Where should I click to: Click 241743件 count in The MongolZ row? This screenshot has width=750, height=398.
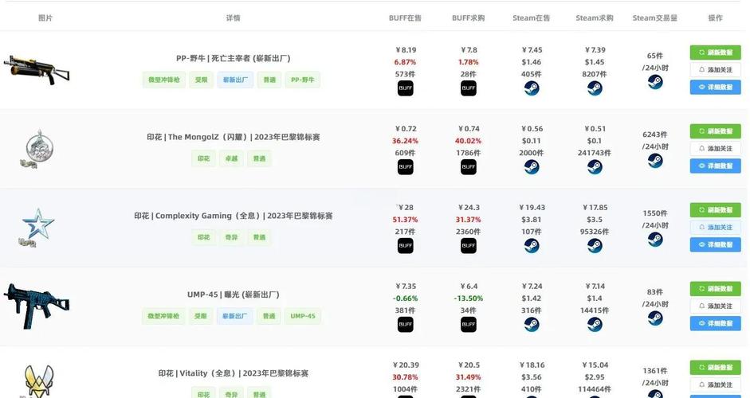595,154
